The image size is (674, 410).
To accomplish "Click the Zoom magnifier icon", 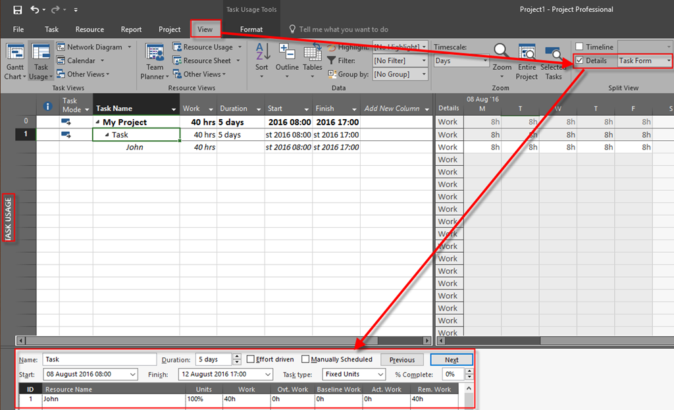I will 502,53.
